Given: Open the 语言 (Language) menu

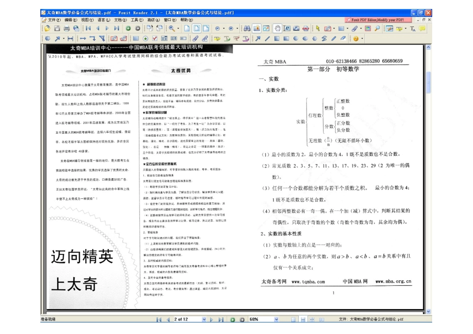Looking at the screenshot, I should (x=104, y=20).
